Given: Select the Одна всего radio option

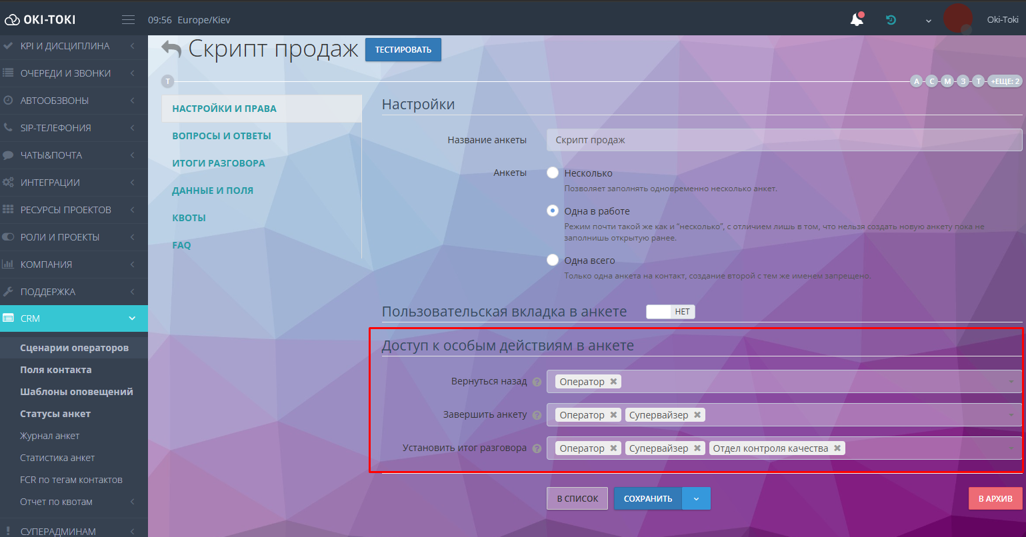Looking at the screenshot, I should point(553,260).
